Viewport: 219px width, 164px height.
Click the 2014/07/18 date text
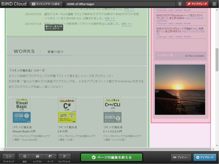tap(33, 24)
